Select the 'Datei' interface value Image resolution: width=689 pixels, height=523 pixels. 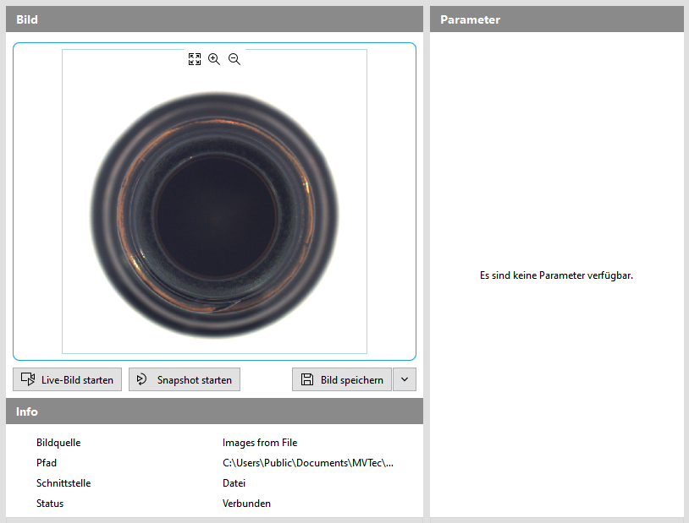pyautogui.click(x=234, y=483)
